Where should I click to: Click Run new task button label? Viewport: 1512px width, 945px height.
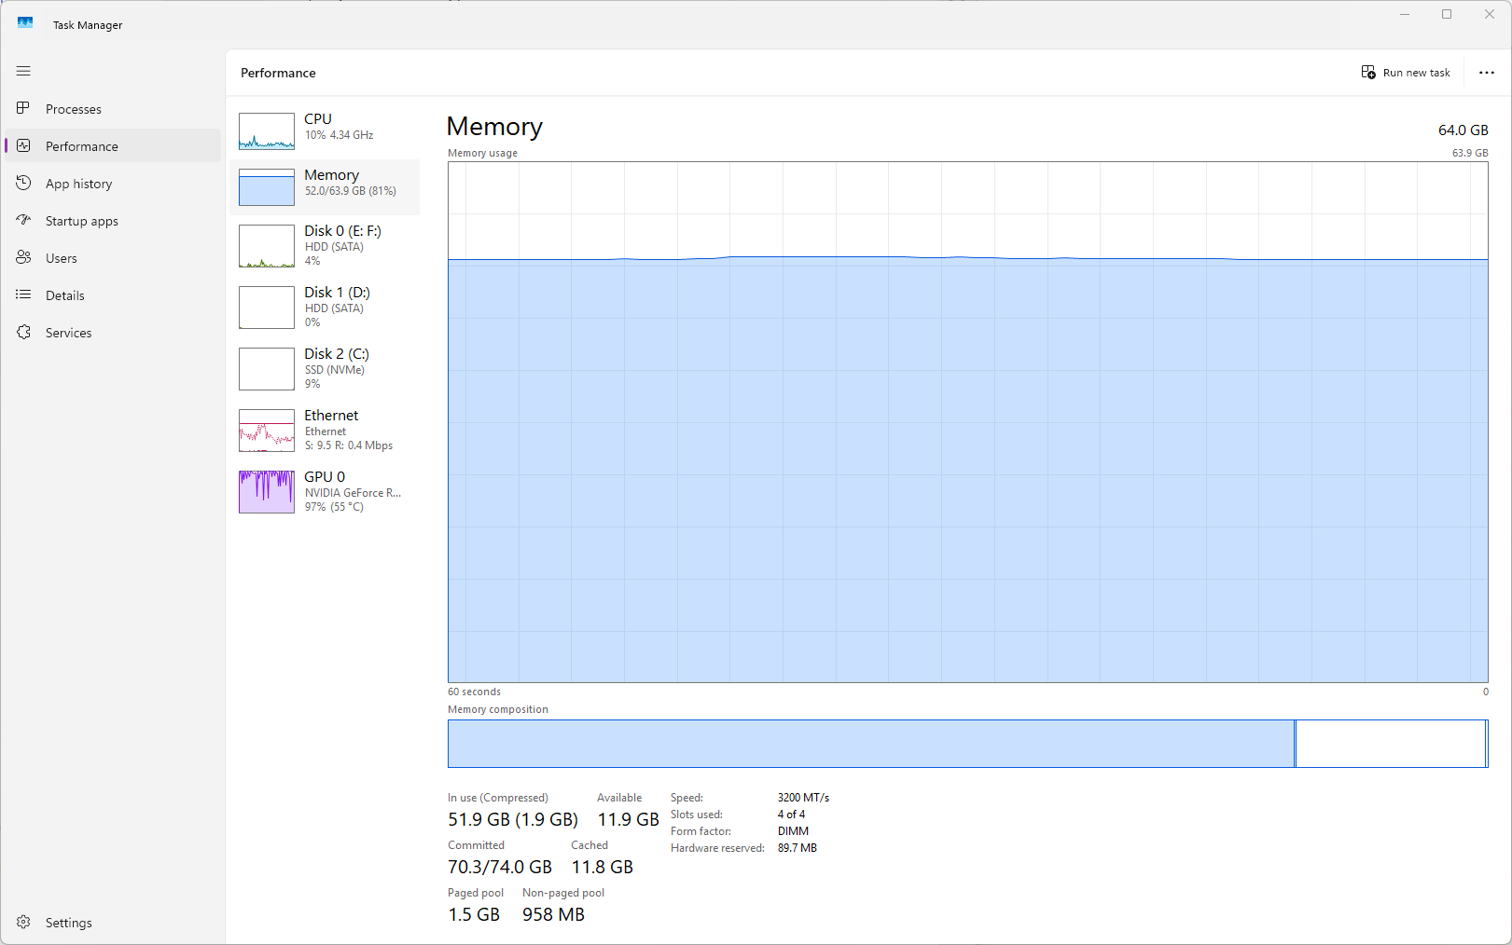click(1416, 73)
